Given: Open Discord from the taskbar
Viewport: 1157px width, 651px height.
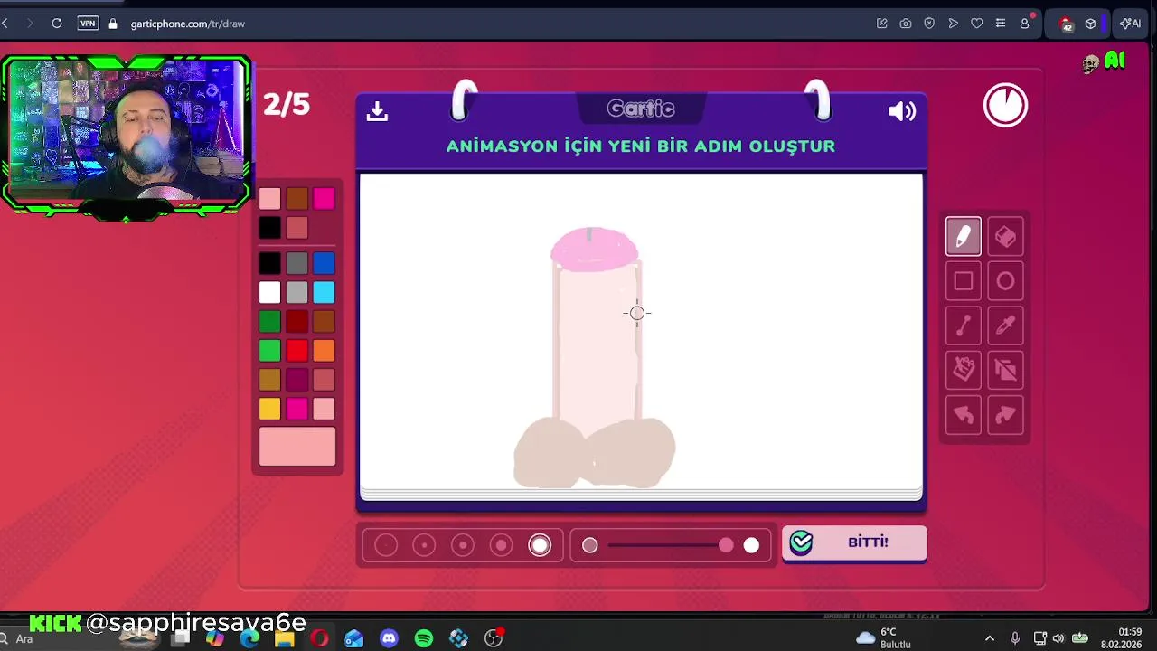Looking at the screenshot, I should click(x=389, y=638).
